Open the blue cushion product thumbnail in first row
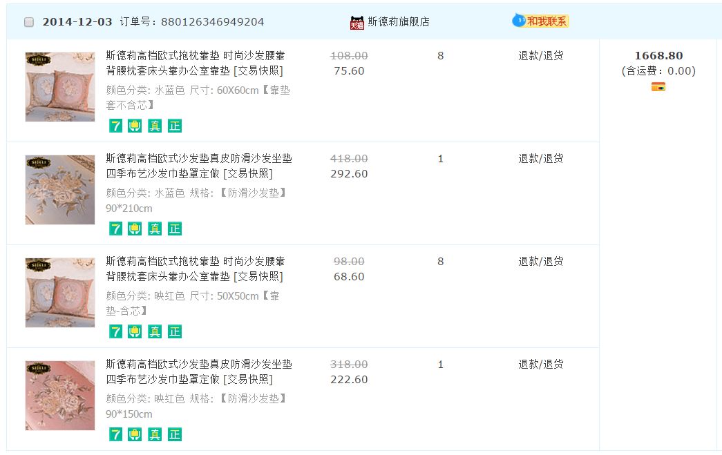Screen dimensions: 722x455 coord(60,87)
